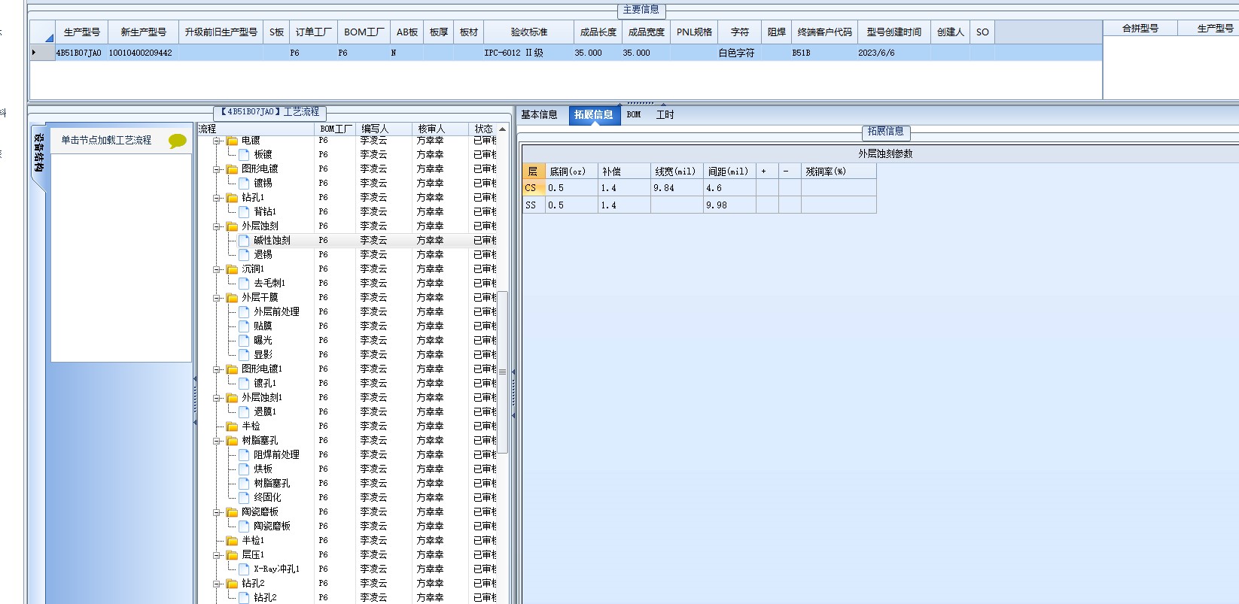Click the 退锡 document icon
Image resolution: width=1239 pixels, height=604 pixels.
[x=244, y=255]
